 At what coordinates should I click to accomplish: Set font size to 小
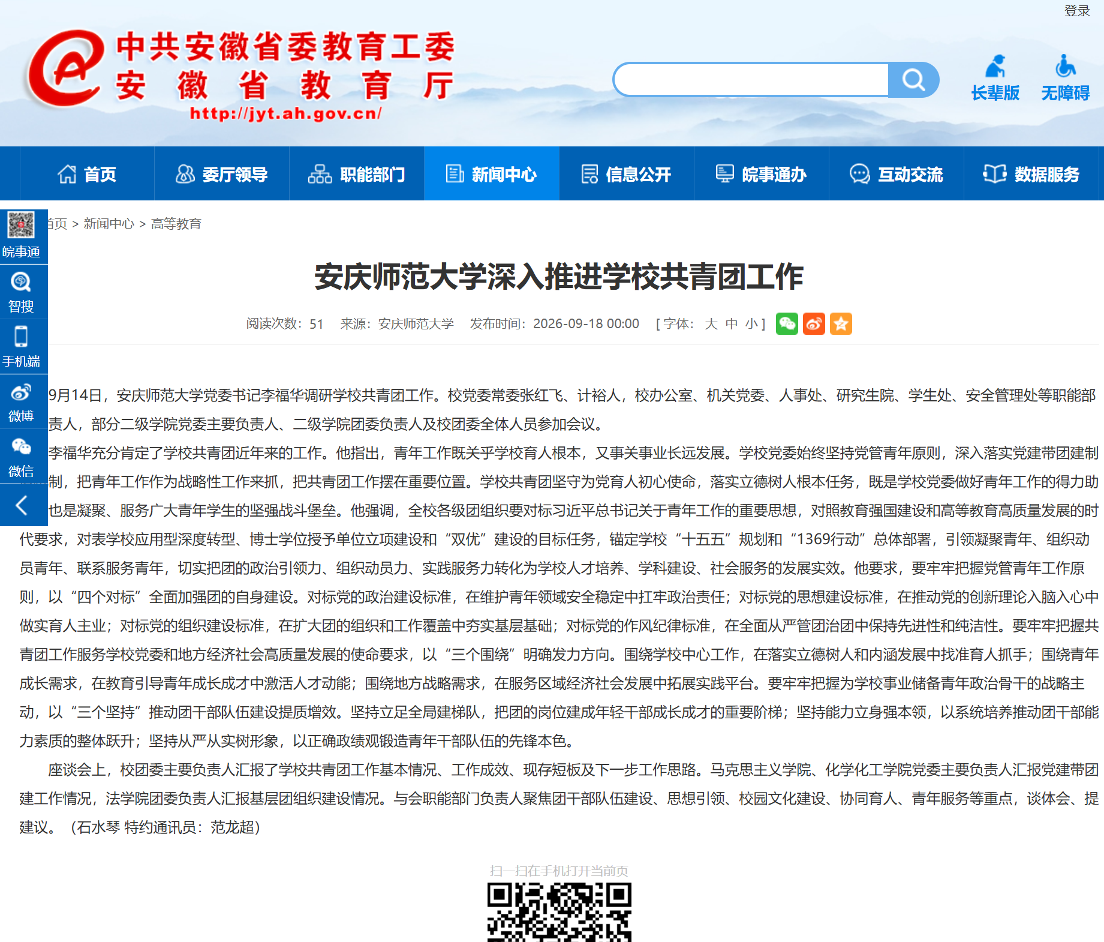(751, 324)
